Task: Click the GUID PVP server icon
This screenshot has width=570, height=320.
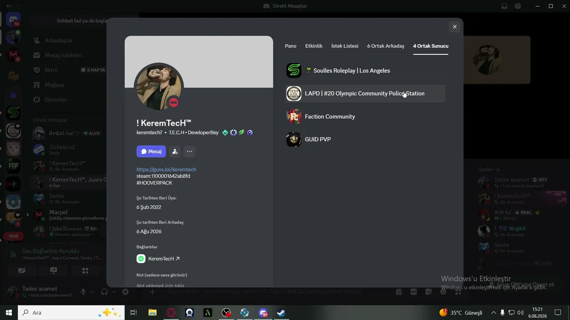Action: pyautogui.click(x=294, y=139)
